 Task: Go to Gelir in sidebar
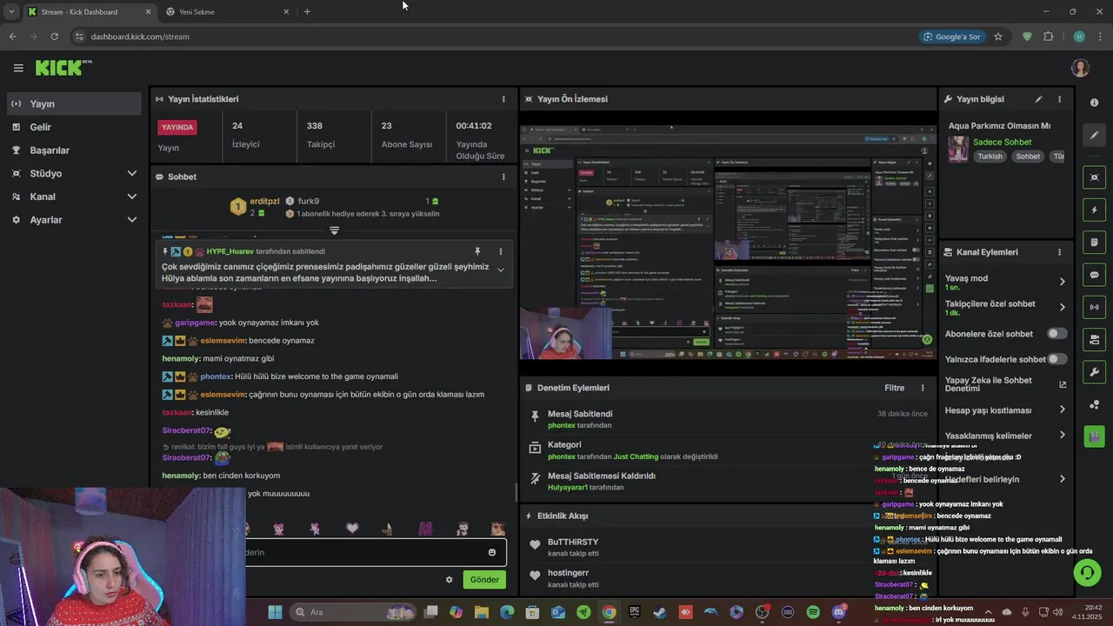[73, 127]
